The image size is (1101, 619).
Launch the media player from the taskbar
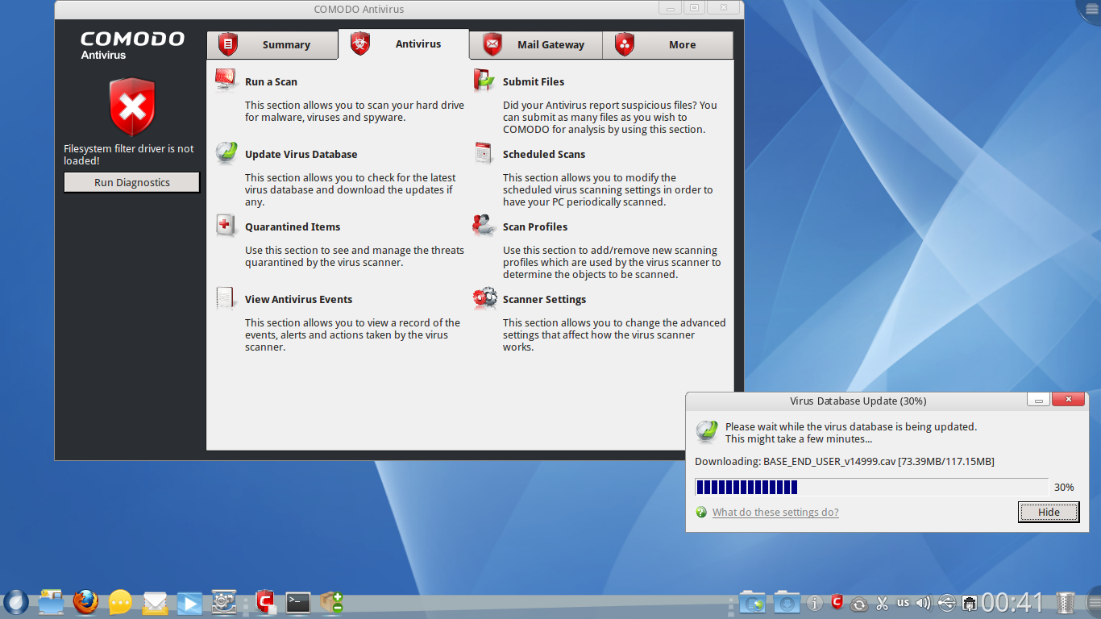[189, 602]
